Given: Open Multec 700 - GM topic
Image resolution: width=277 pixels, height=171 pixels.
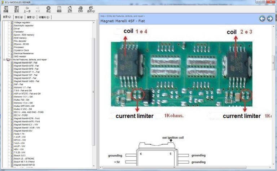Looking at the screenshot, I should [x=22, y=100].
